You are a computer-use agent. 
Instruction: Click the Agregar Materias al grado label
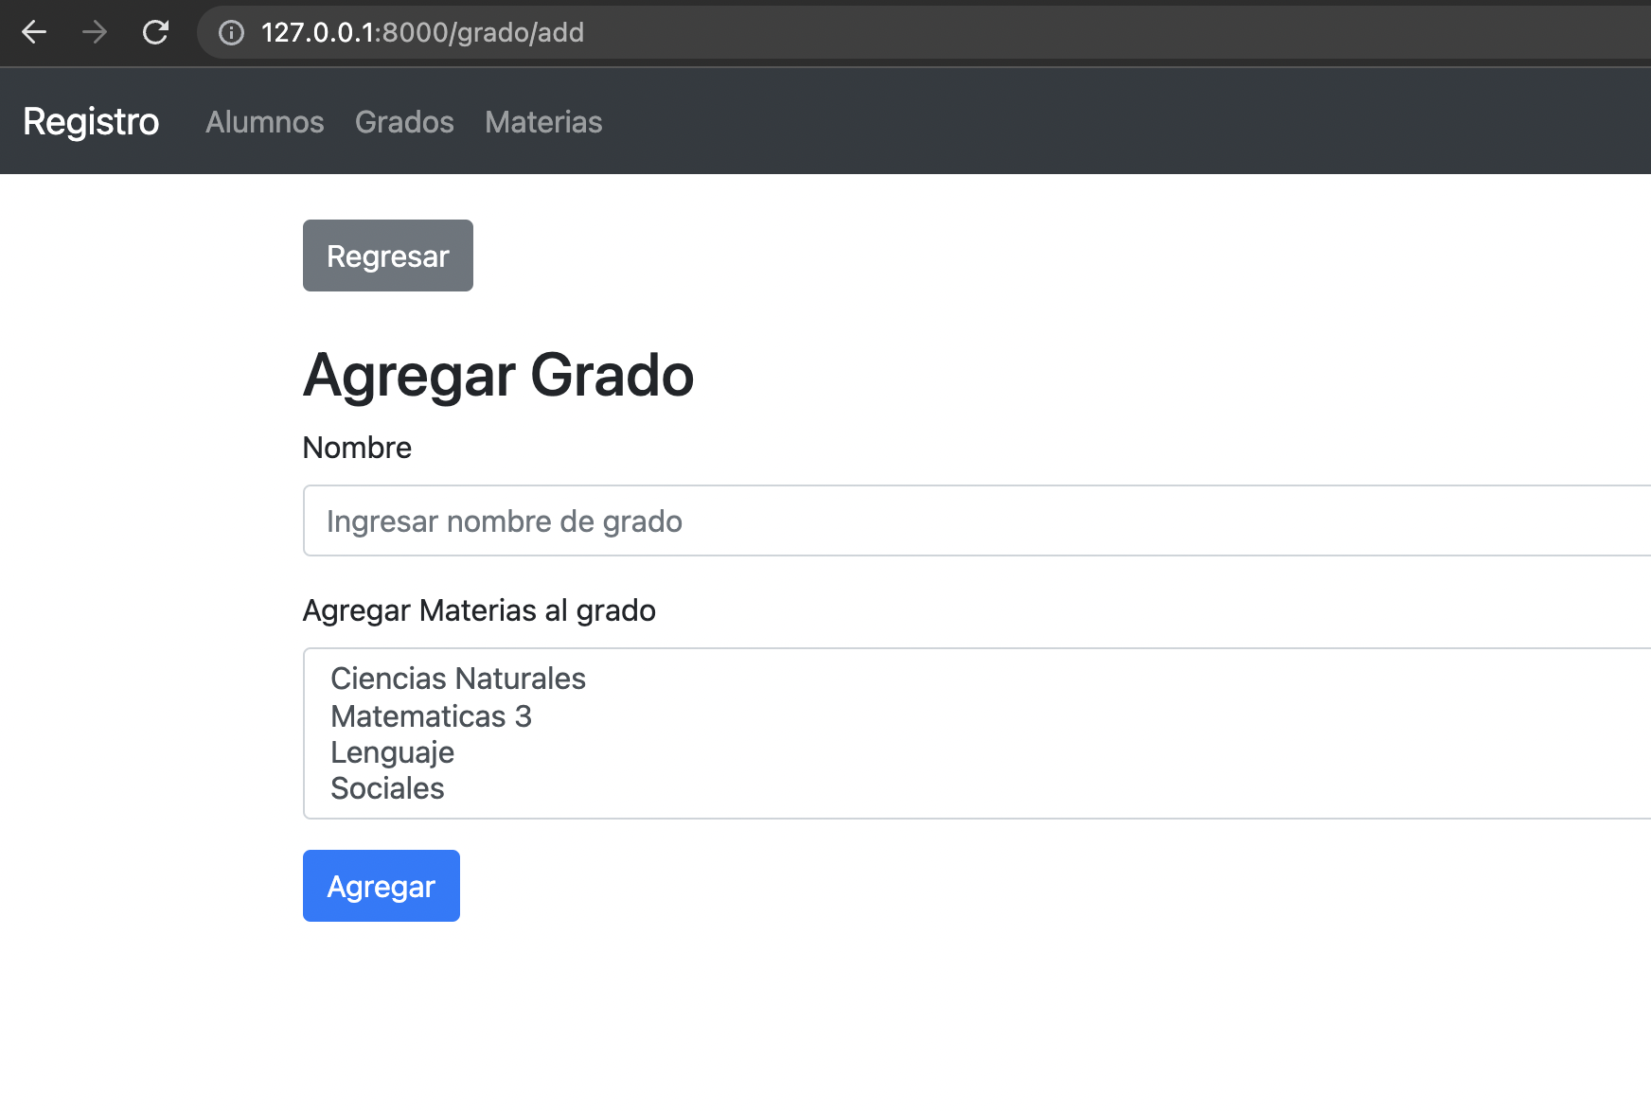[479, 610]
